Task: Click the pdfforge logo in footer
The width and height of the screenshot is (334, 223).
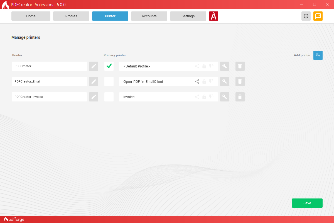Action: point(14,219)
